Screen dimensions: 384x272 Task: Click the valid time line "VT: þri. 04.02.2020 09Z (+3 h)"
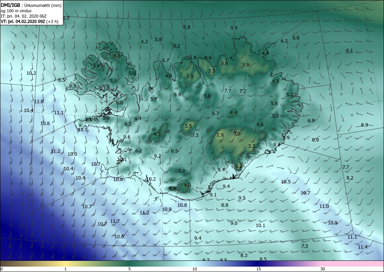point(30,21)
